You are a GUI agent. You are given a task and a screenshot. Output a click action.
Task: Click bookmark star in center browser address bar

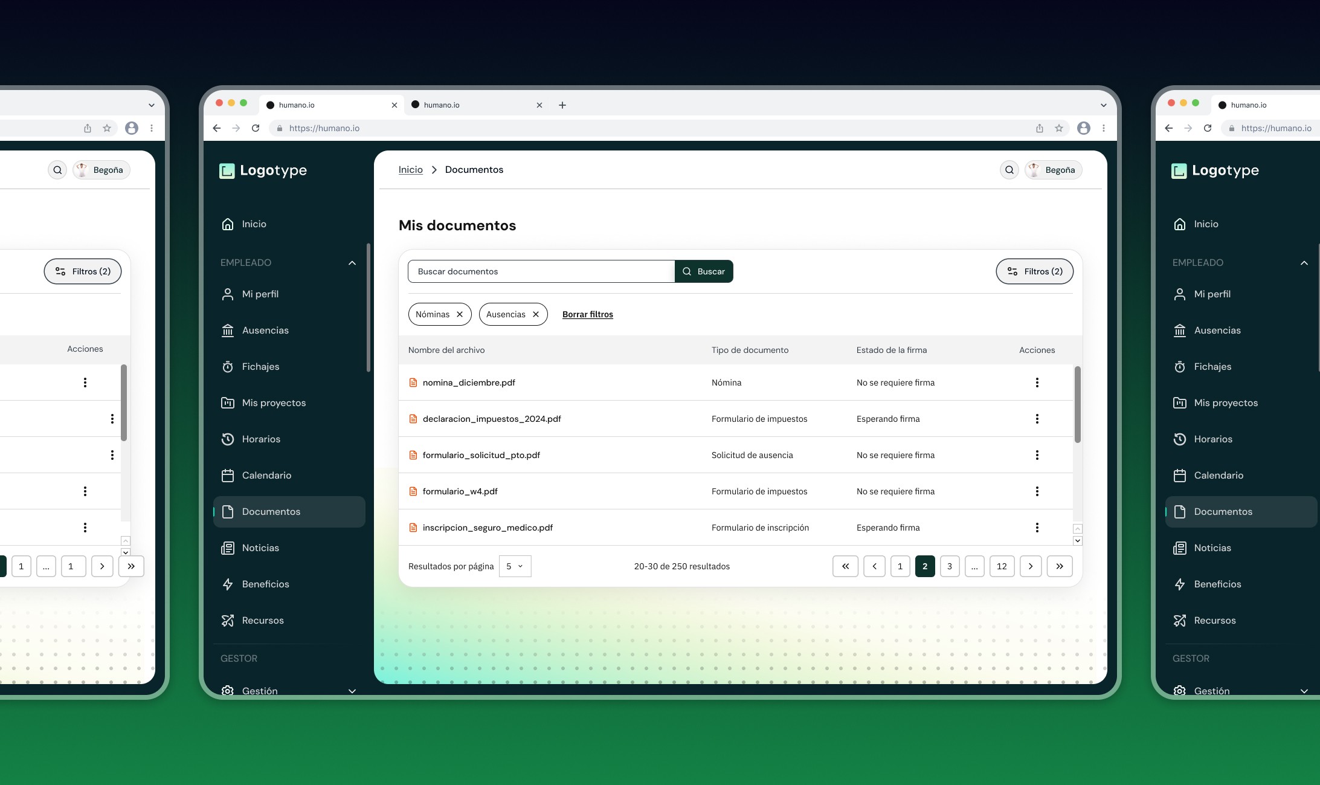1058,128
